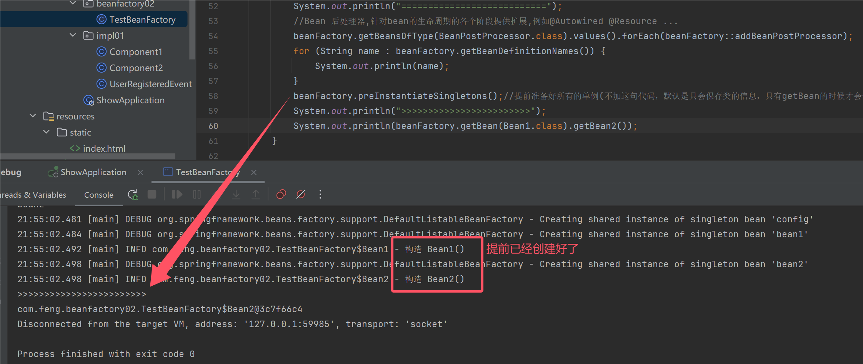Viewport: 863px width, 364px height.
Task: Click the Step Into arrow icon
Action: point(236,195)
